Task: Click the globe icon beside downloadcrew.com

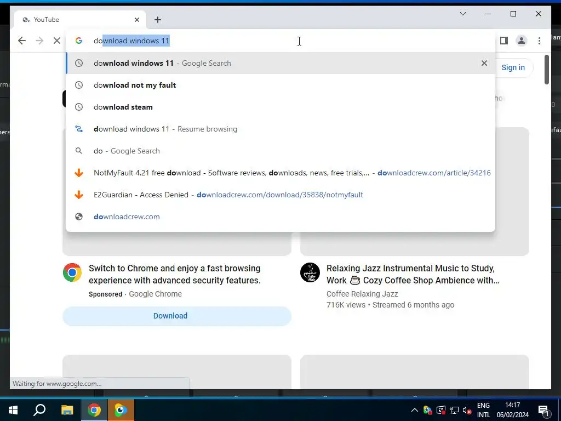Action: click(79, 217)
